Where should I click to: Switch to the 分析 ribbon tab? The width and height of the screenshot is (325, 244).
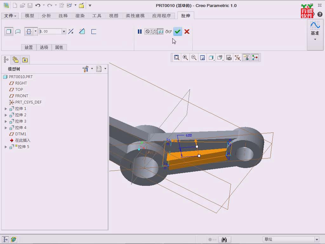point(46,16)
